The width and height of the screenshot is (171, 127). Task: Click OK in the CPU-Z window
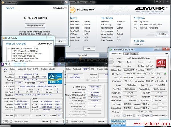pos(58,121)
